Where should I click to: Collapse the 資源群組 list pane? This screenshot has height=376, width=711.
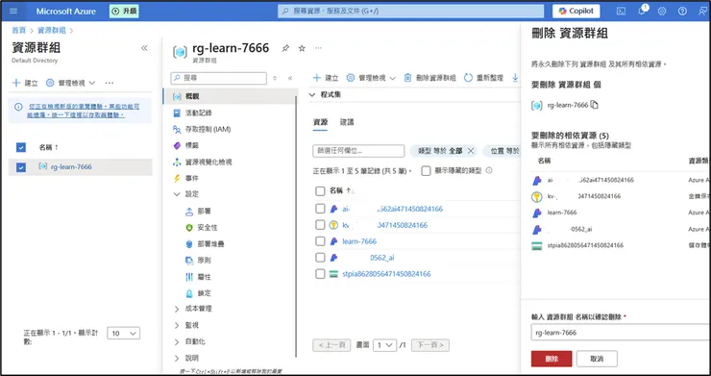coord(144,48)
